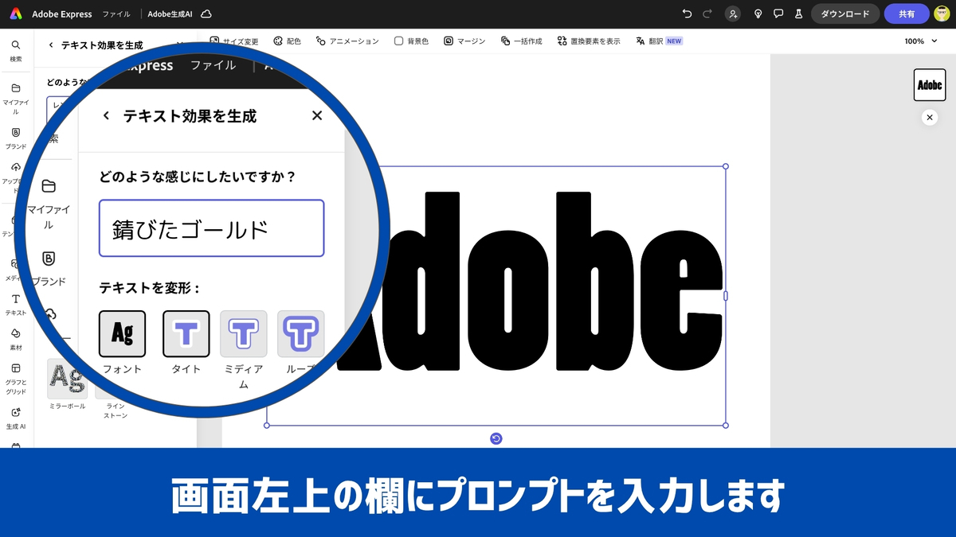Open the アニメーション option
The height and width of the screenshot is (537, 956).
tap(347, 41)
